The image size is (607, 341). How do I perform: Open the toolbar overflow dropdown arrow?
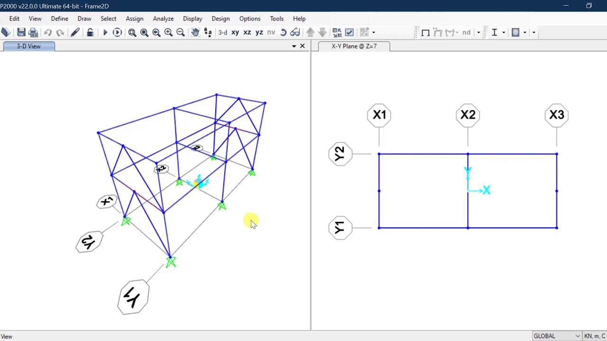coord(533,32)
